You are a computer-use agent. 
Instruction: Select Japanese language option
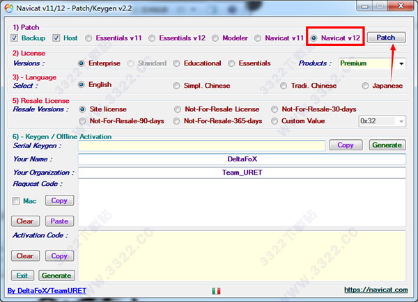pyautogui.click(x=365, y=86)
